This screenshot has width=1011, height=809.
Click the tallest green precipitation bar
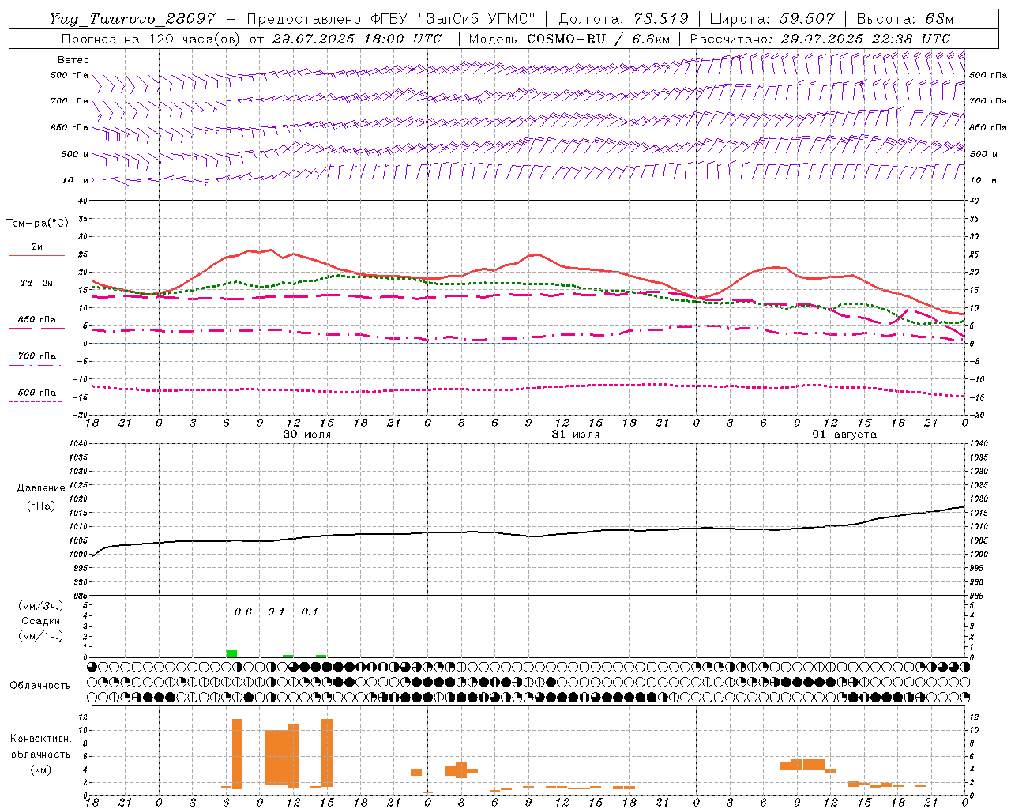231,653
